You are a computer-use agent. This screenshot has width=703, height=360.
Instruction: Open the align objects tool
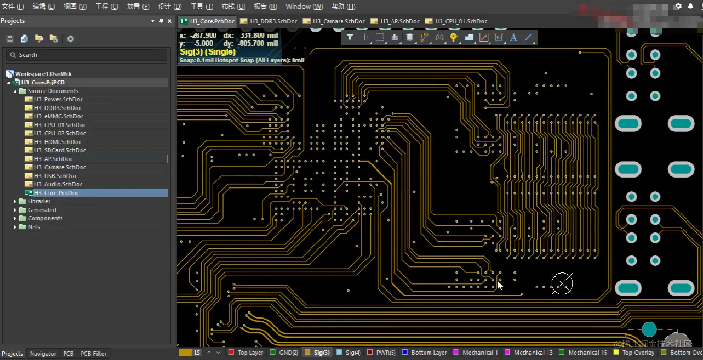click(x=394, y=37)
